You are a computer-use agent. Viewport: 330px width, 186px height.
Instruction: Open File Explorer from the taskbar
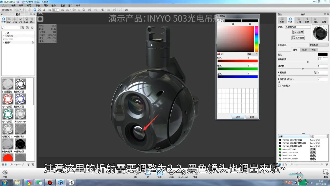17,182
